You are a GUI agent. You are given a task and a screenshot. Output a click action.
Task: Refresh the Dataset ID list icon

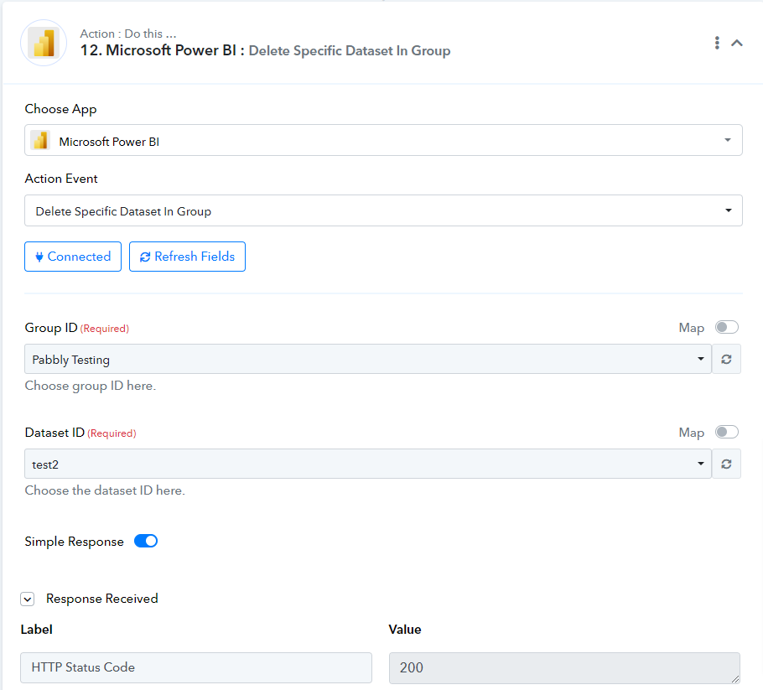coord(726,464)
